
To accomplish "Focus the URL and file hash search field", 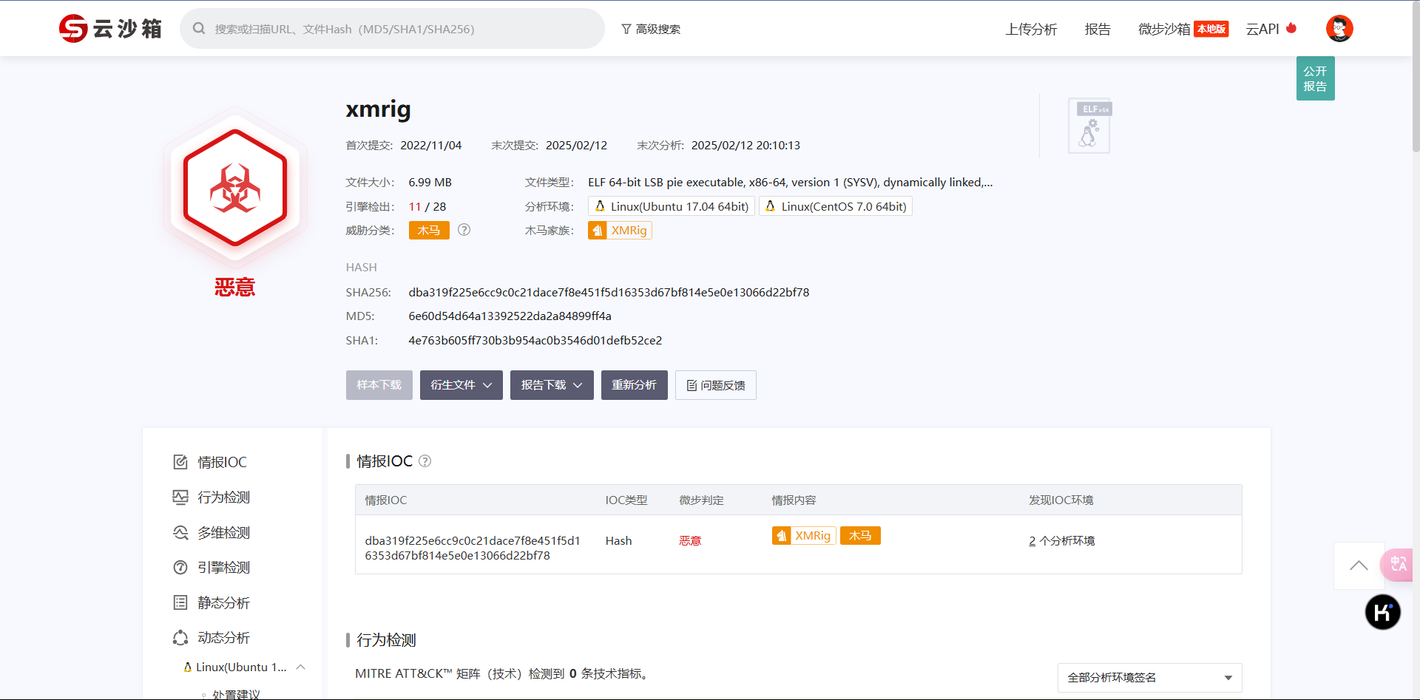I will (x=392, y=29).
